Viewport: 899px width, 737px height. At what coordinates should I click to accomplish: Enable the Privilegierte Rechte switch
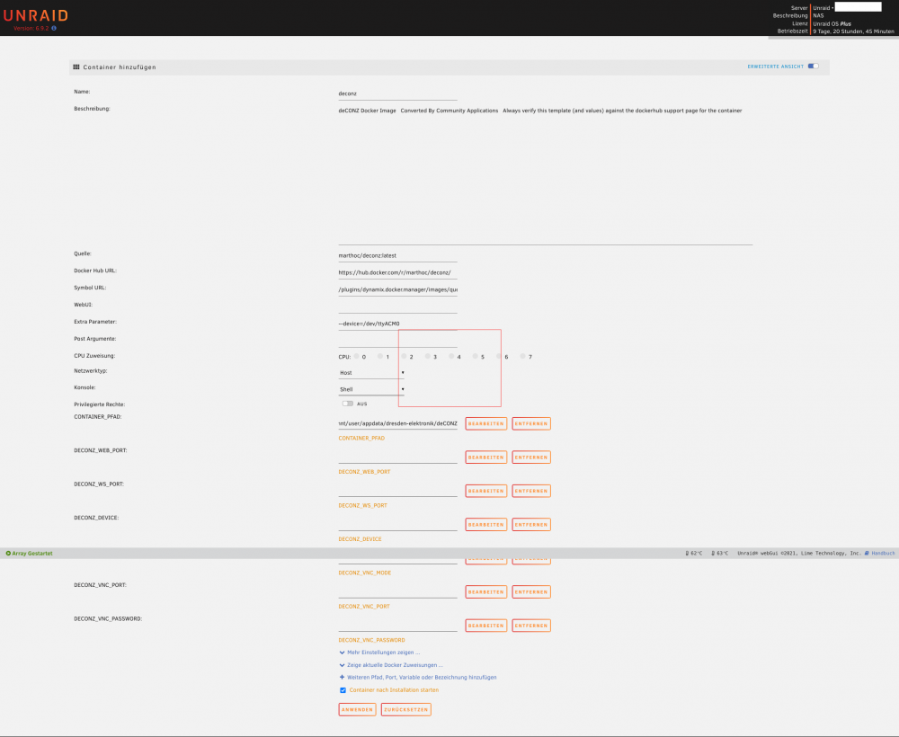[347, 404]
